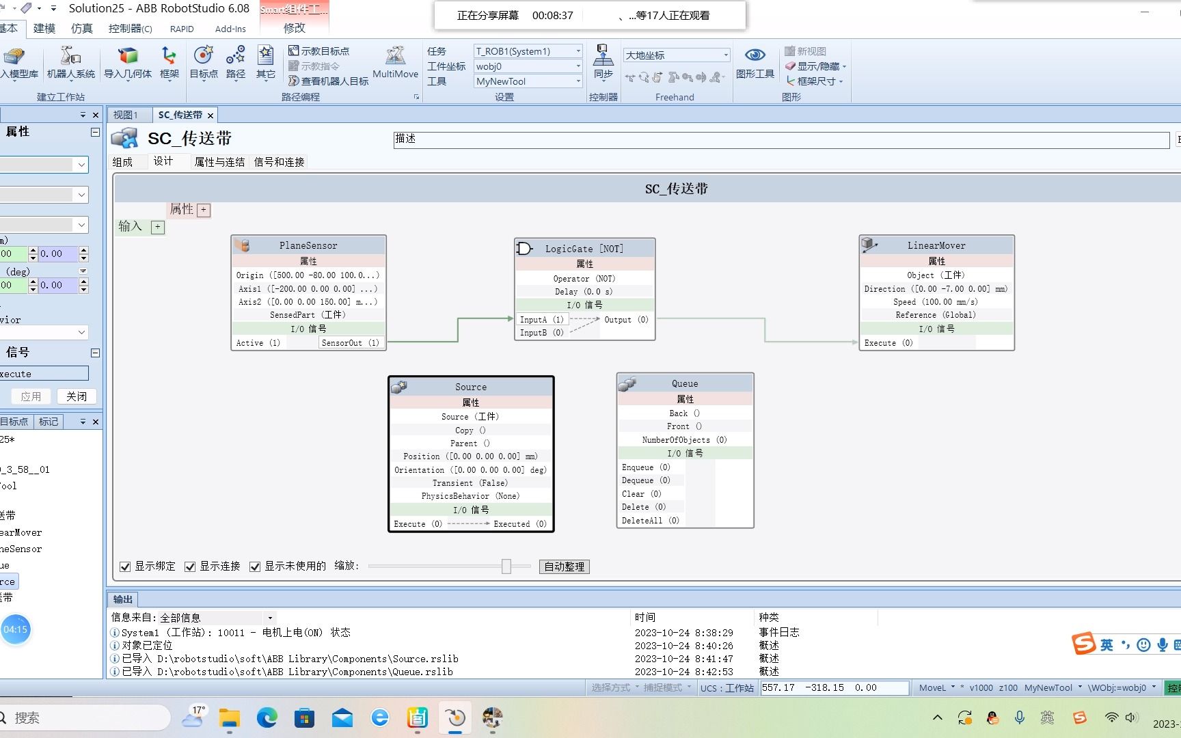
Task: Click View Robot at Target (查看机器人目标)
Action: [329, 81]
